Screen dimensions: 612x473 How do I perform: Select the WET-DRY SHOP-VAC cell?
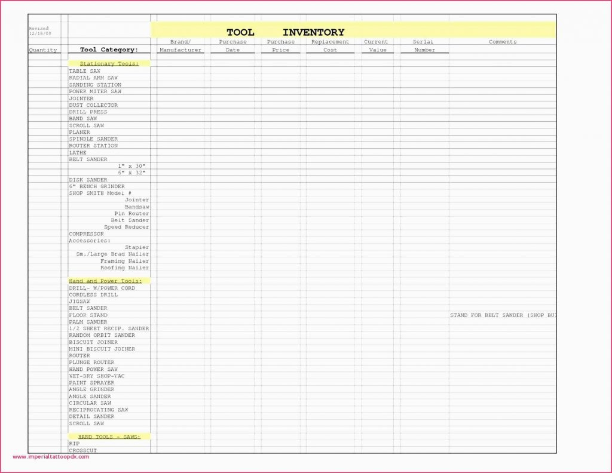pos(97,376)
